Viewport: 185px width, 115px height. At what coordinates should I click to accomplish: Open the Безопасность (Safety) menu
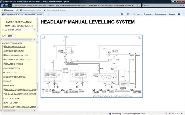(x=161, y=14)
